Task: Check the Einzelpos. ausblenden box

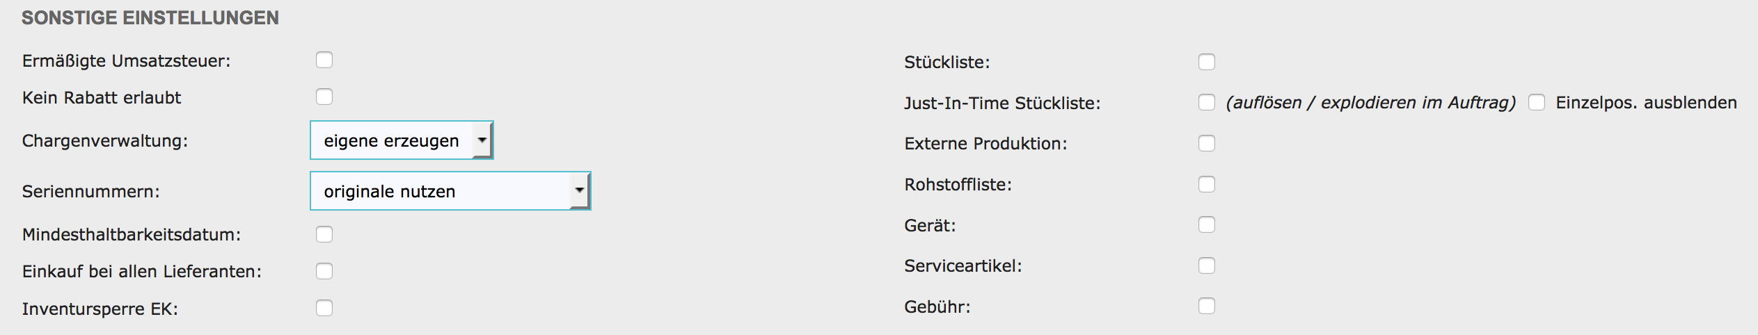Action: tap(1537, 102)
